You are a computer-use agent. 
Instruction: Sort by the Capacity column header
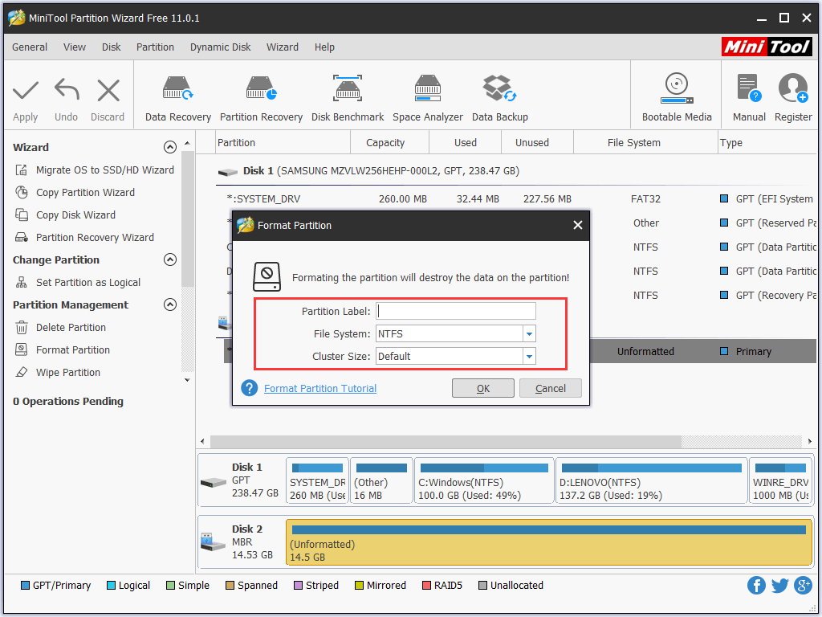(x=389, y=143)
